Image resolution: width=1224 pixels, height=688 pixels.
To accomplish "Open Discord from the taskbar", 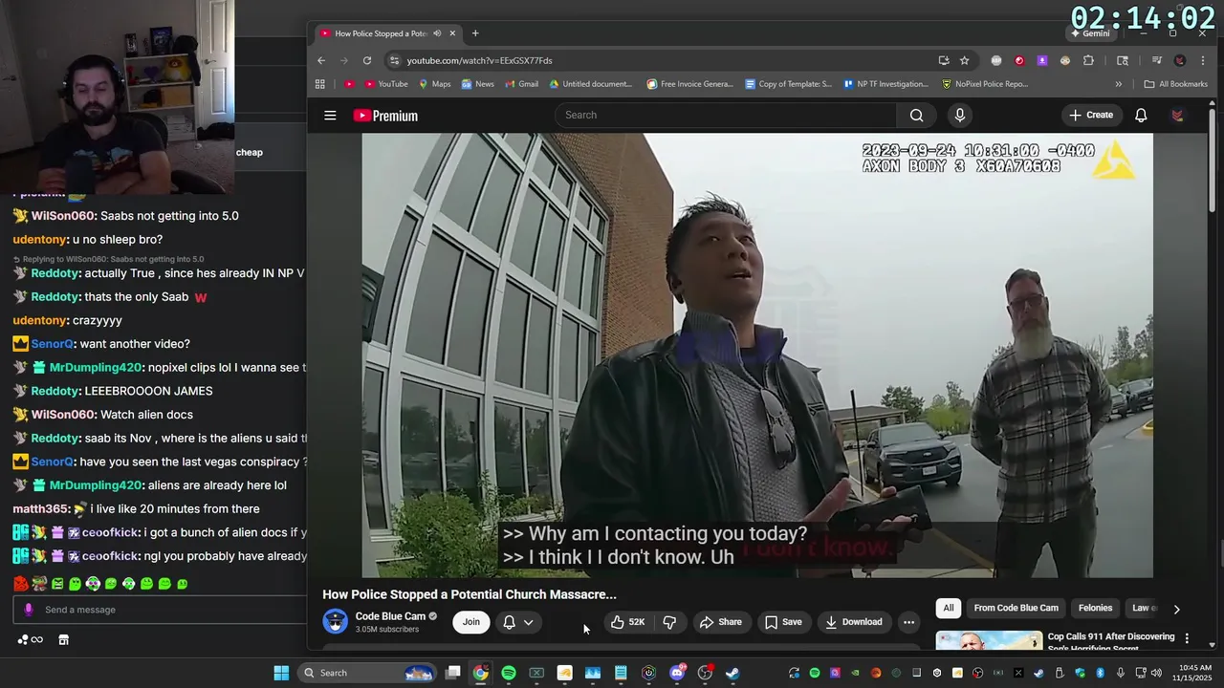I will click(677, 673).
